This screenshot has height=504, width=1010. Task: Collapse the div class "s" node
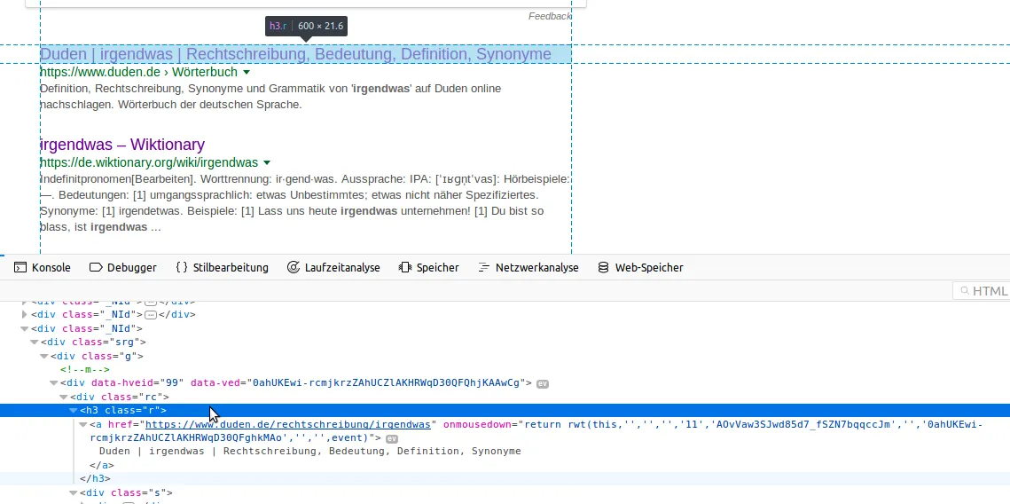tap(74, 493)
